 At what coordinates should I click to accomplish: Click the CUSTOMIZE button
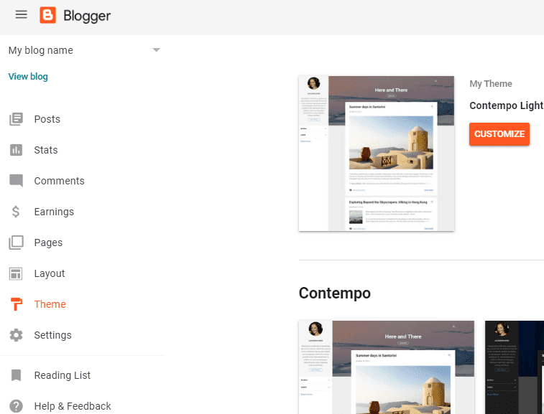[499, 133]
